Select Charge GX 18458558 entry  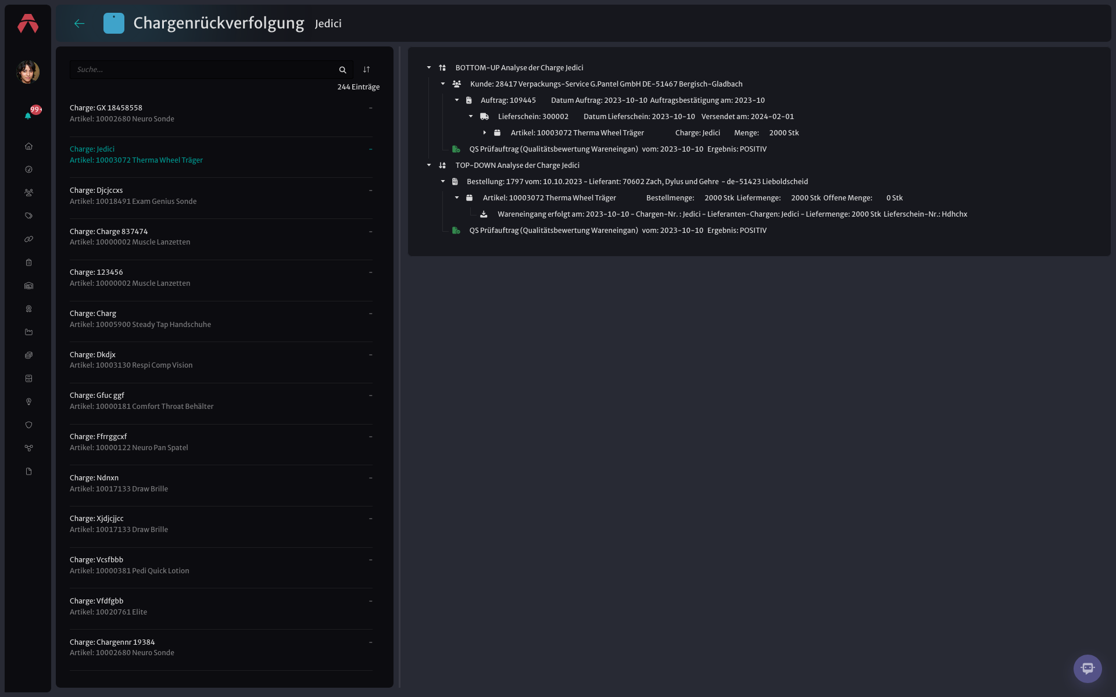coord(221,113)
